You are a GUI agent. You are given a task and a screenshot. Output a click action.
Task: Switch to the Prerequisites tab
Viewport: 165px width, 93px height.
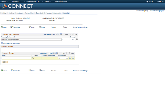[29, 13]
